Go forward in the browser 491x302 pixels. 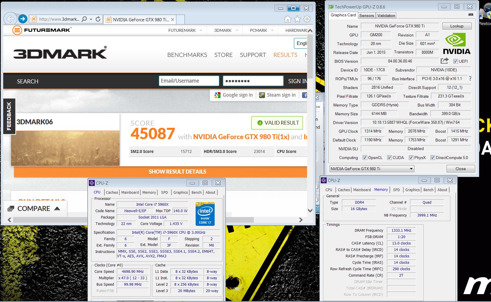coord(23,19)
